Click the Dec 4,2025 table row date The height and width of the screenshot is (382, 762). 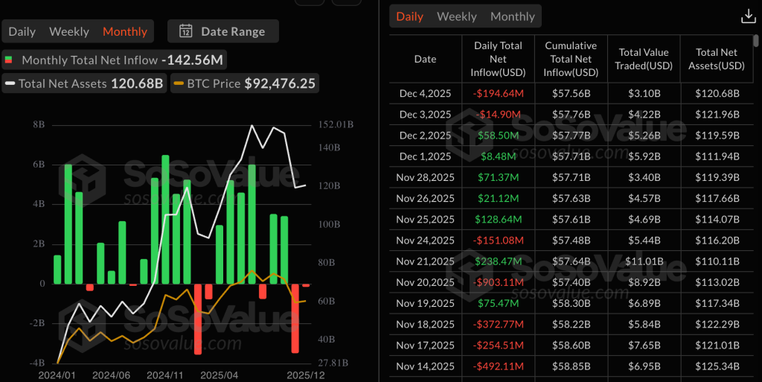click(425, 94)
